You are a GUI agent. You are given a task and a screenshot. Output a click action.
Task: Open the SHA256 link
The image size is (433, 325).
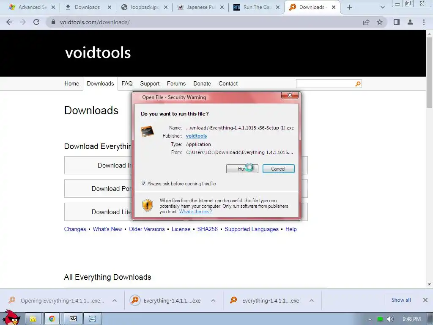click(x=207, y=229)
